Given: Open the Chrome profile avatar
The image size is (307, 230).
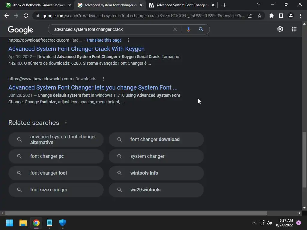Looking at the screenshot, I should [291, 16].
